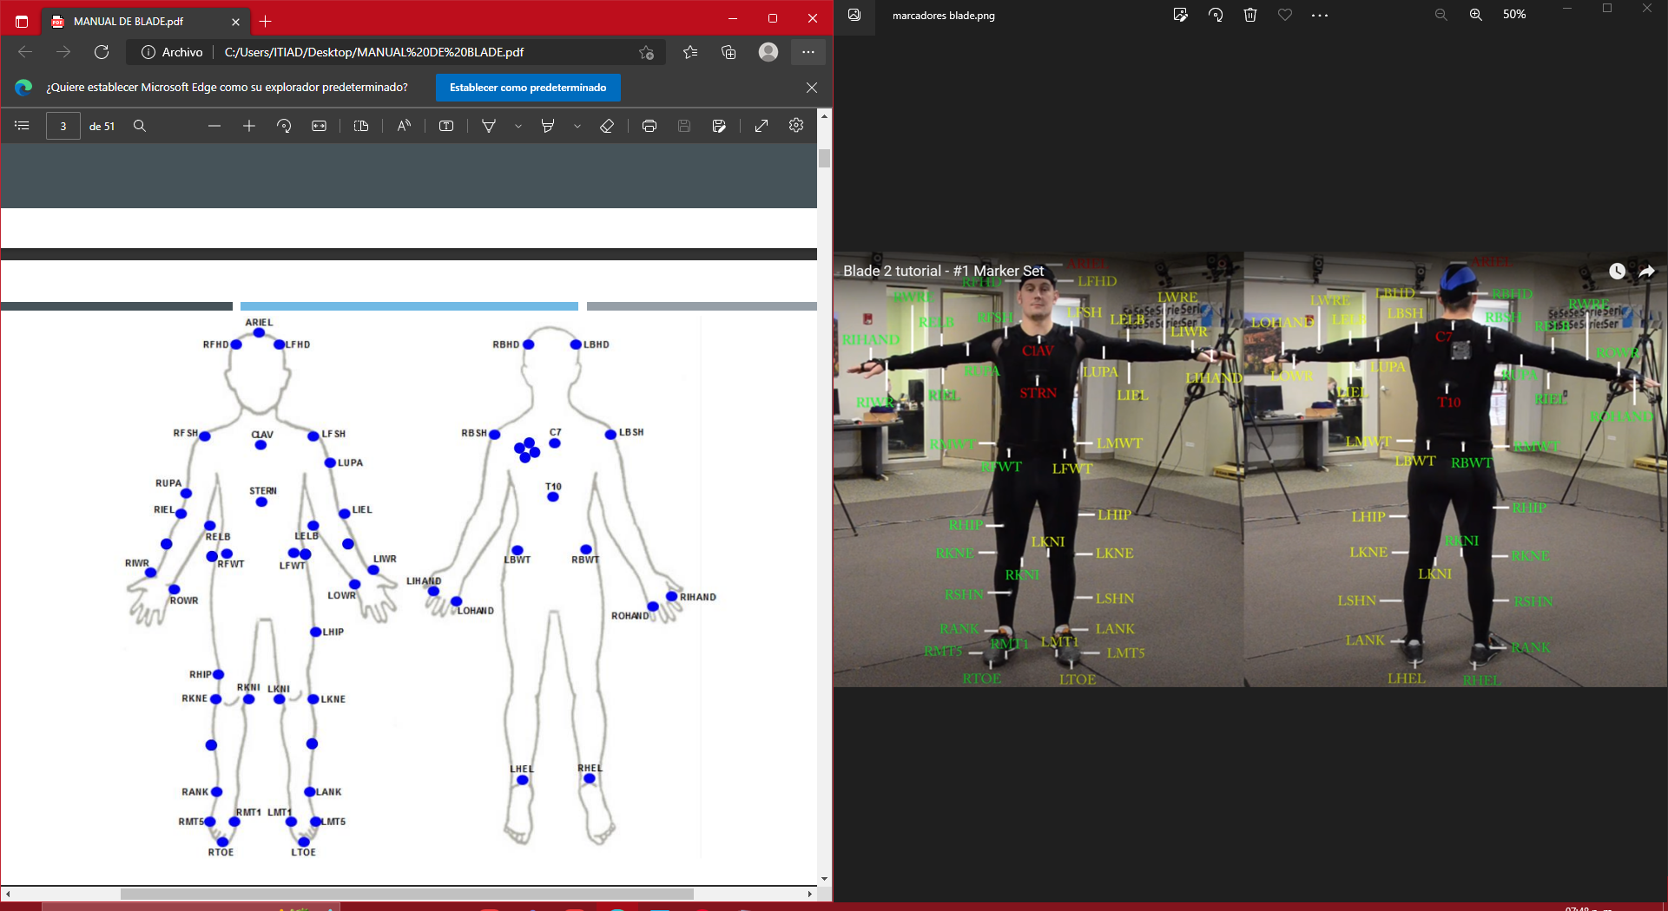Zoom in in Photos viewer
The height and width of the screenshot is (911, 1668).
[x=1476, y=15]
